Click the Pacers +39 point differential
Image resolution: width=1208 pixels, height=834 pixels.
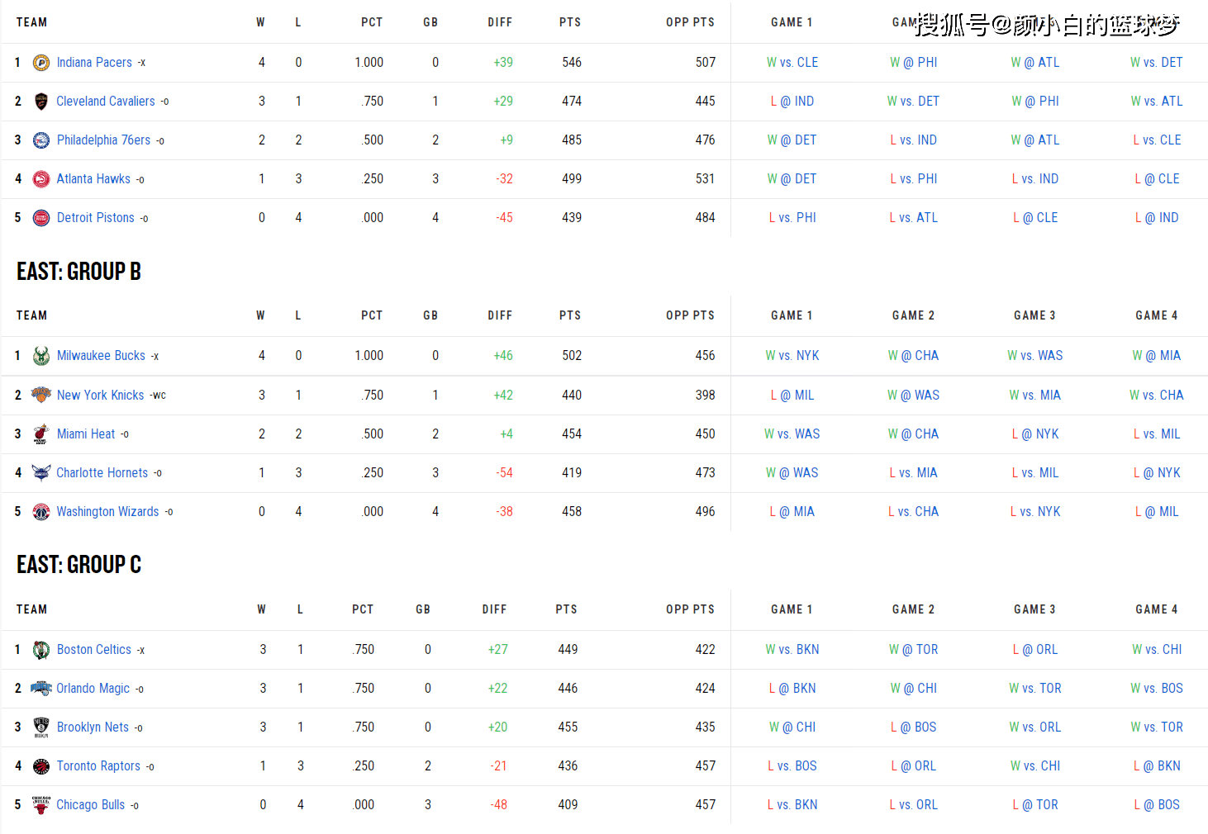(x=503, y=63)
